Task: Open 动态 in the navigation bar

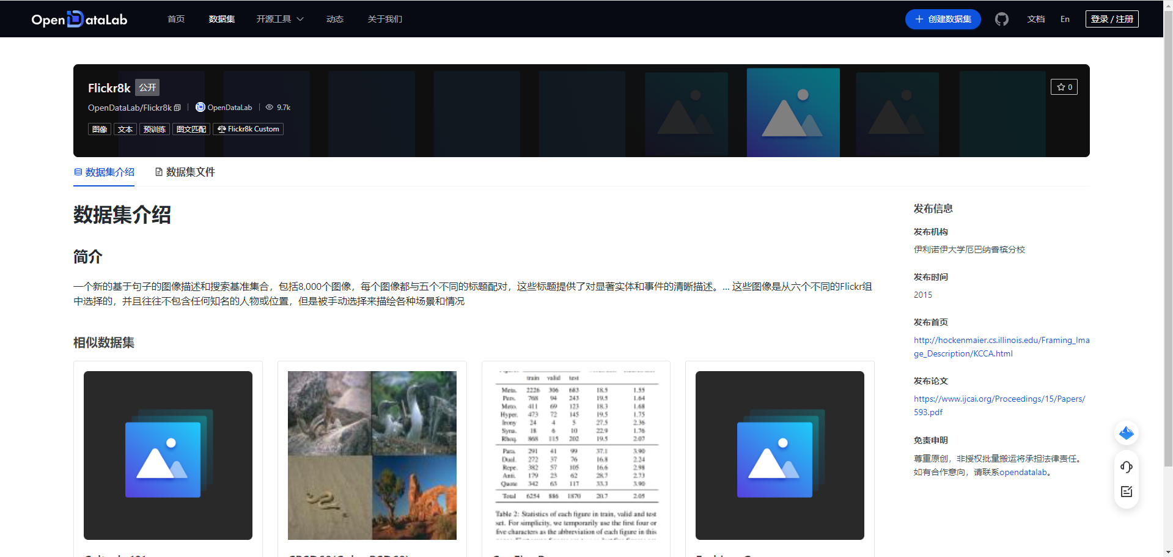Action: (x=335, y=19)
